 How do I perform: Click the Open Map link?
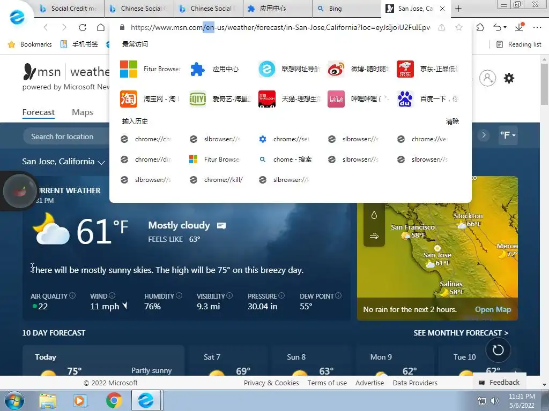pyautogui.click(x=493, y=309)
